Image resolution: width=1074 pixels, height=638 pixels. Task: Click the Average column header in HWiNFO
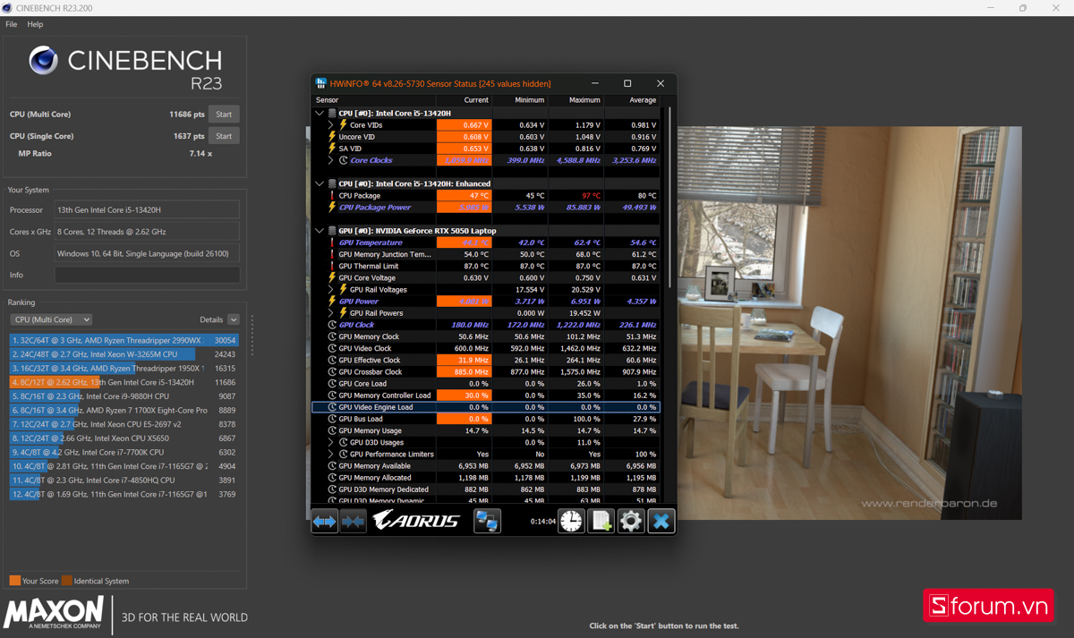632,100
